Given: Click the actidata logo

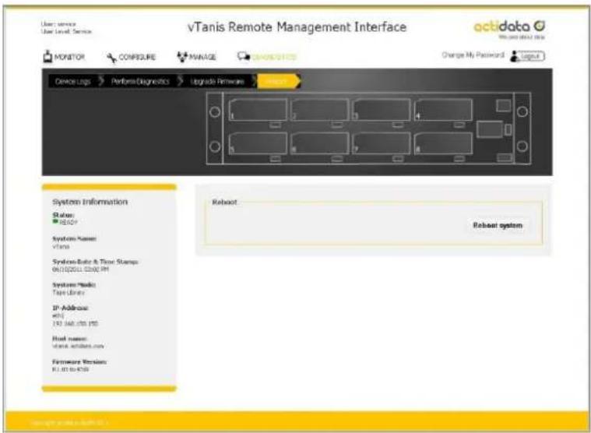Looking at the screenshot, I should pos(508,27).
